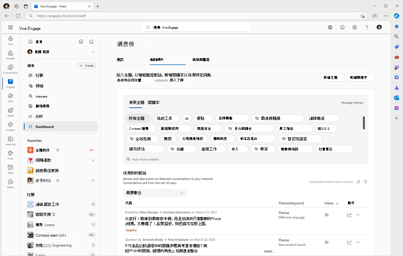The image size is (403, 256).
Task: Toggle the AI theme chip
Action: click(187, 119)
